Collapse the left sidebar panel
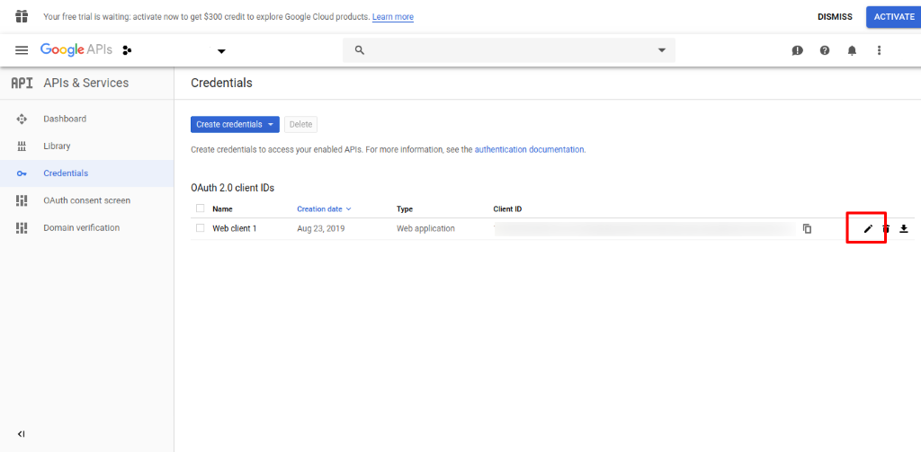This screenshot has height=452, width=921. (22, 434)
